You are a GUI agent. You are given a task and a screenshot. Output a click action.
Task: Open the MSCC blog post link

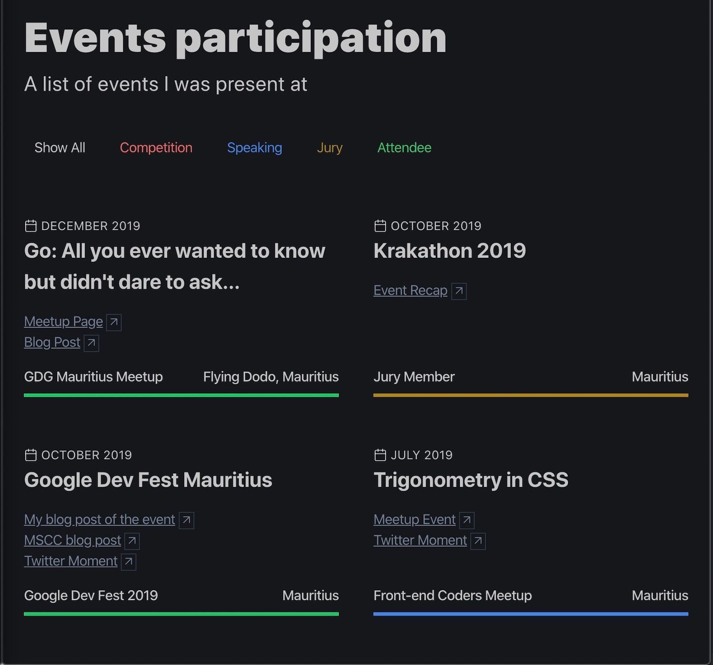click(72, 540)
